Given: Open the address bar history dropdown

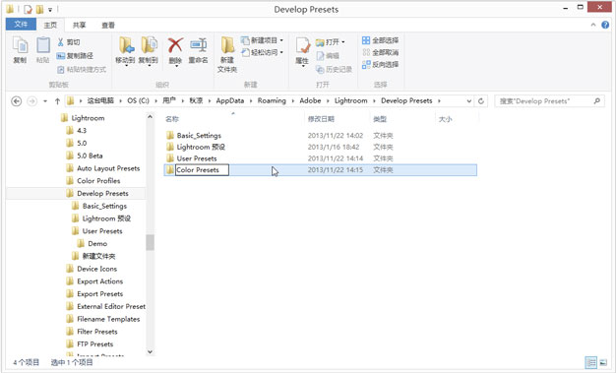Looking at the screenshot, I should [x=469, y=101].
